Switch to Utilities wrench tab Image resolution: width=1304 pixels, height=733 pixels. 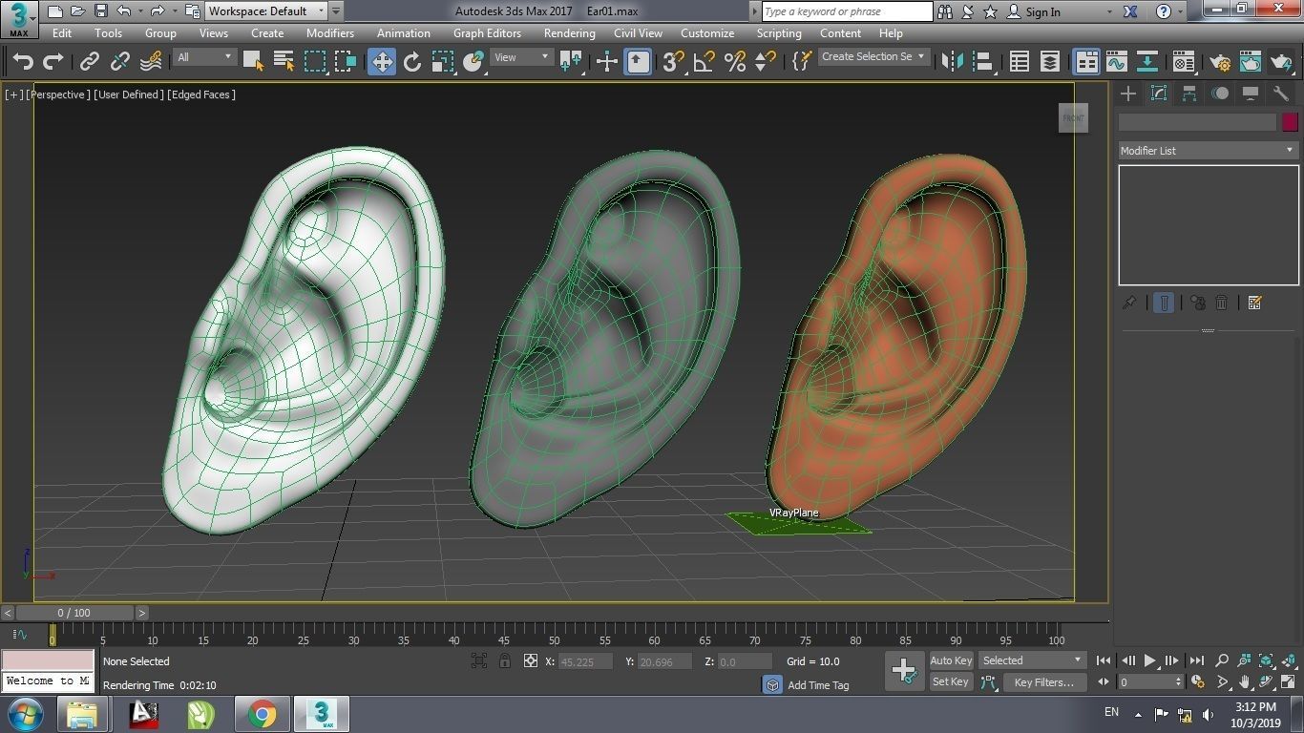(1281, 94)
